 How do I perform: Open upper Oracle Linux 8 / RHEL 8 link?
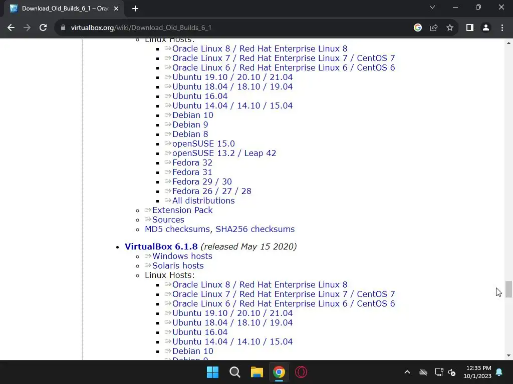[x=260, y=48]
